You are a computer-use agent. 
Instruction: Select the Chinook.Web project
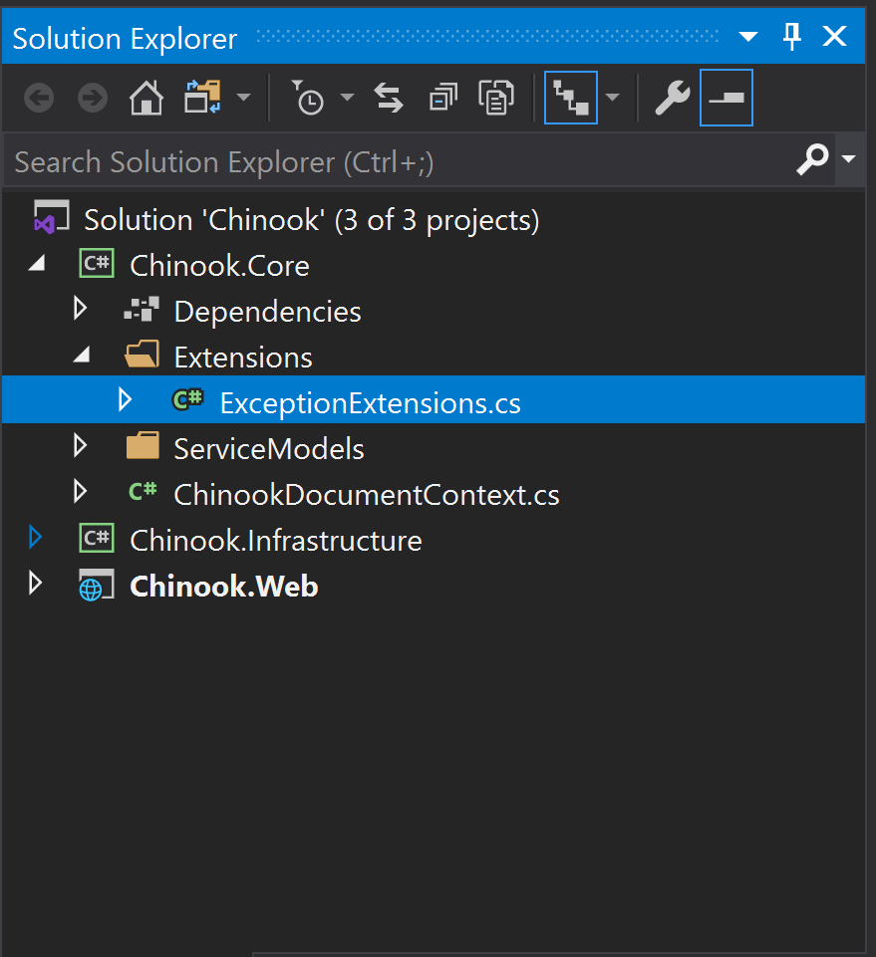[x=223, y=586]
